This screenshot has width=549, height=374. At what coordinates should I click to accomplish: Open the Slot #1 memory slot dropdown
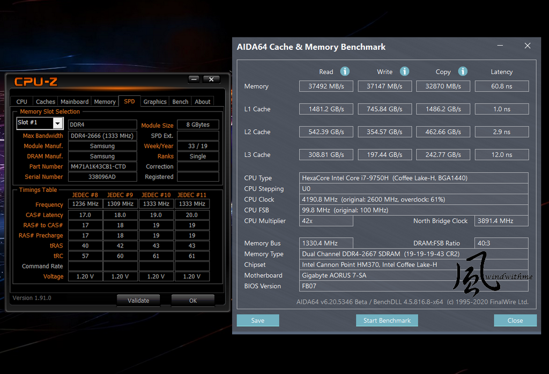pyautogui.click(x=57, y=123)
